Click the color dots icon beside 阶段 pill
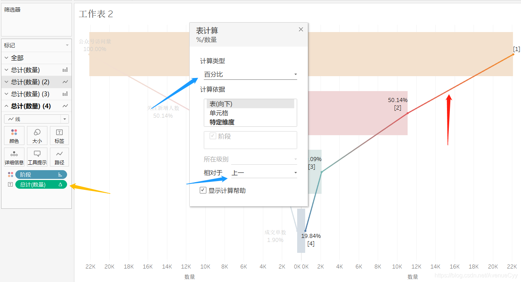This screenshot has width=521, height=282. point(10,175)
